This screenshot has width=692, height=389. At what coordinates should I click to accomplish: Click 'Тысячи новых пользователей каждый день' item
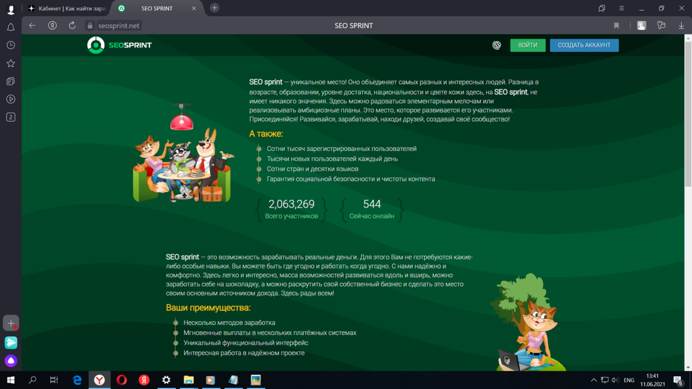click(332, 159)
